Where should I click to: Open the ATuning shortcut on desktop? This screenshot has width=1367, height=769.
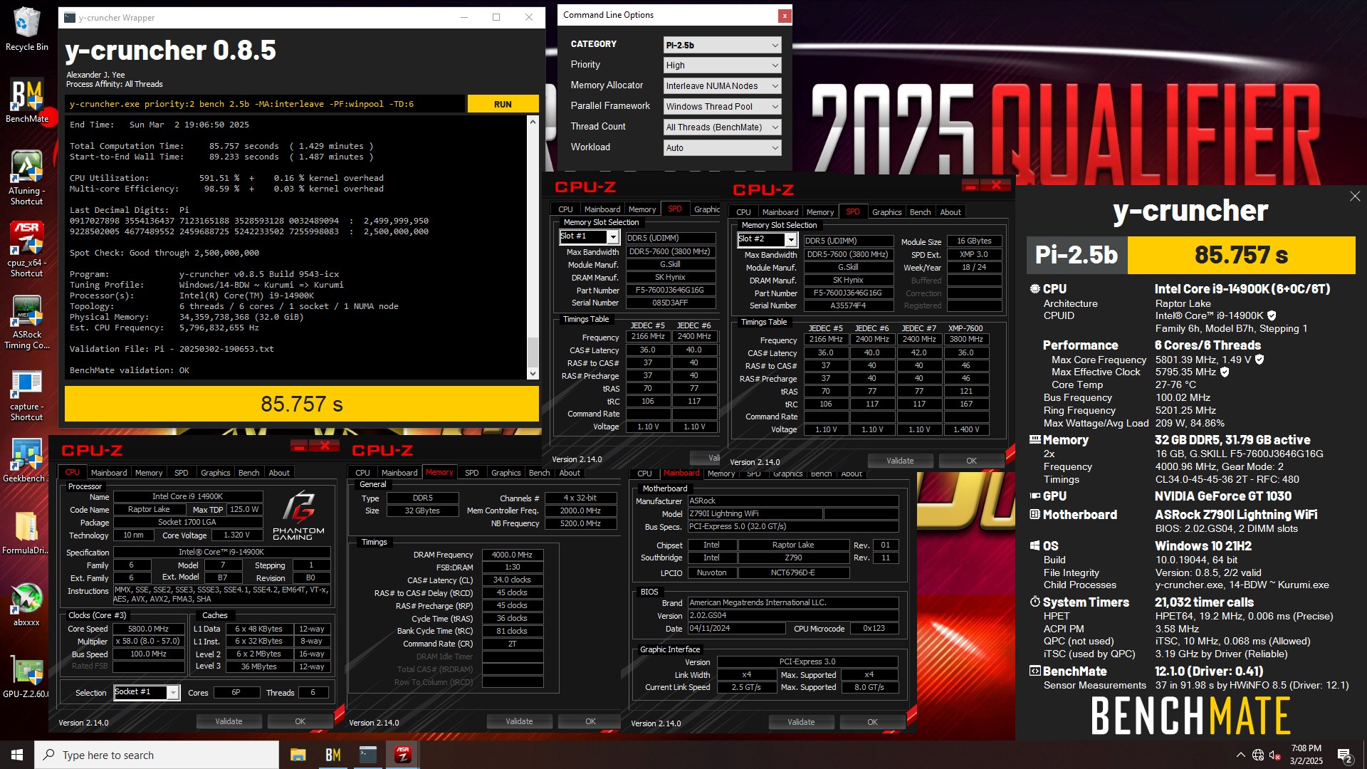pos(26,177)
